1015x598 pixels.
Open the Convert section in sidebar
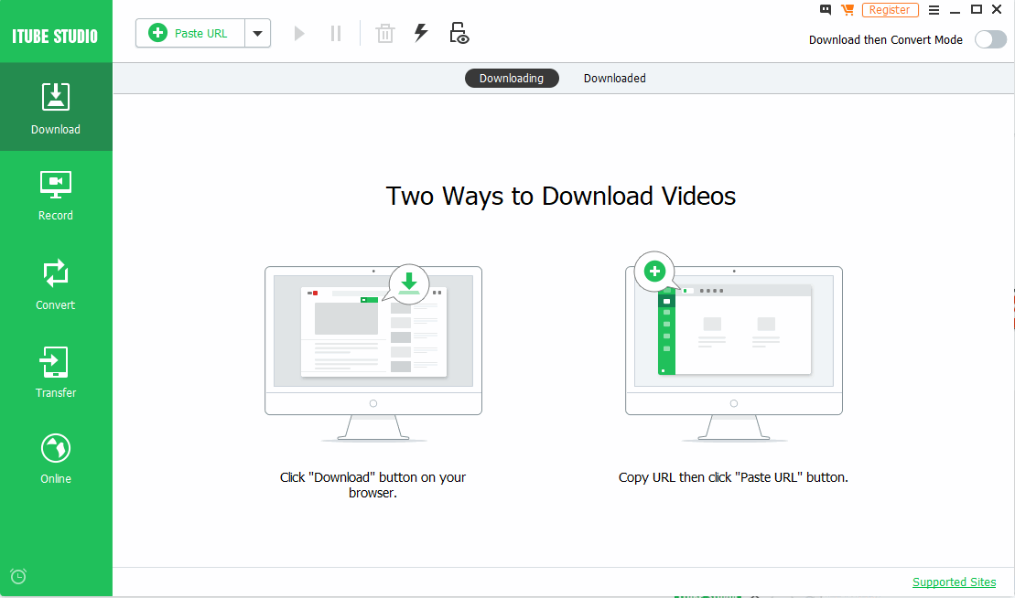56,284
